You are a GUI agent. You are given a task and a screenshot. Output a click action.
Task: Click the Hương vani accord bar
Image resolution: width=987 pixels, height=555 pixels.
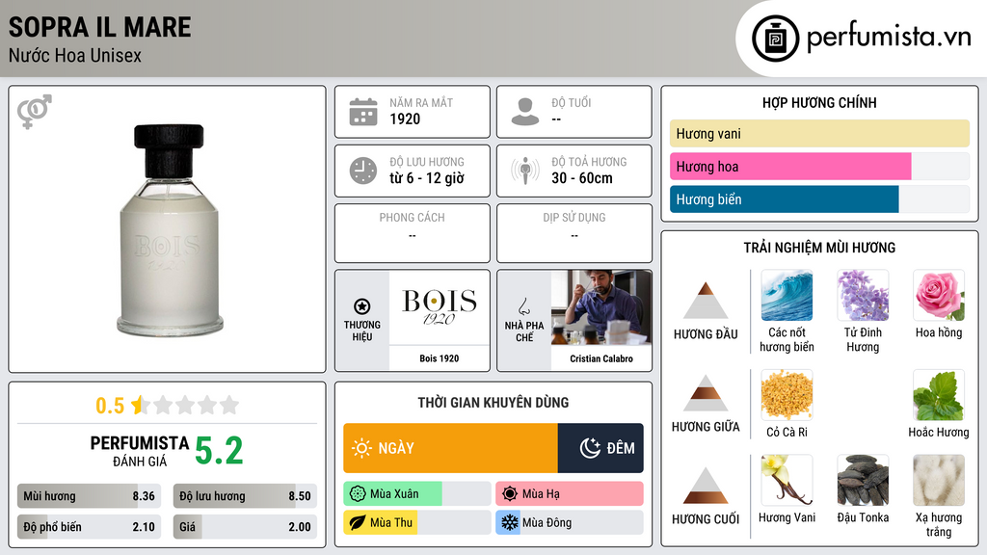click(x=819, y=133)
